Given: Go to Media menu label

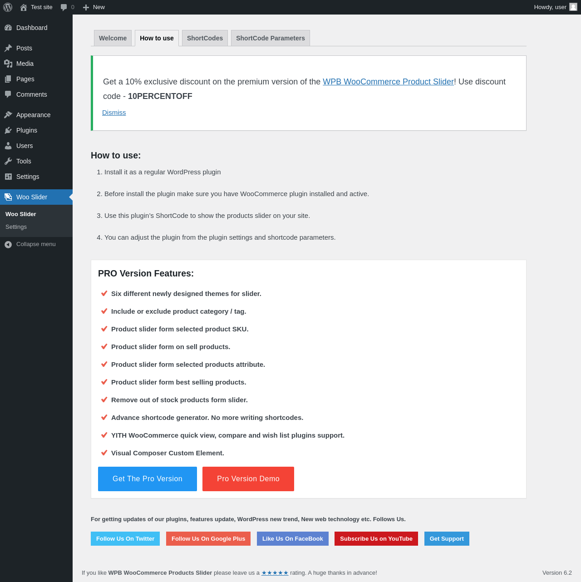Looking at the screenshot, I should [25, 64].
